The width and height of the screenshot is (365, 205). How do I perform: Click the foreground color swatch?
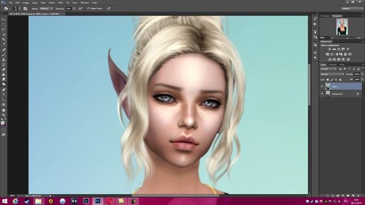coord(2,123)
